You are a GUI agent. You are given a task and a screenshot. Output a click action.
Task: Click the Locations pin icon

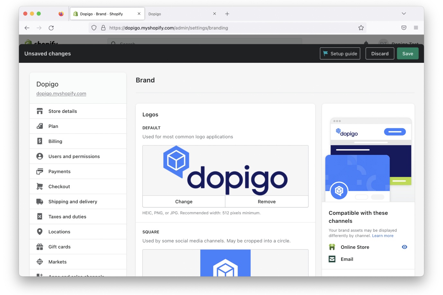point(40,232)
